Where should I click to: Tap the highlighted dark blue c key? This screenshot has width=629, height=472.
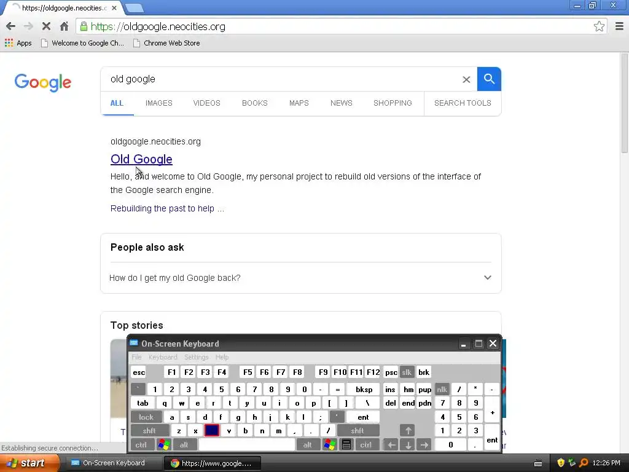[x=212, y=431]
